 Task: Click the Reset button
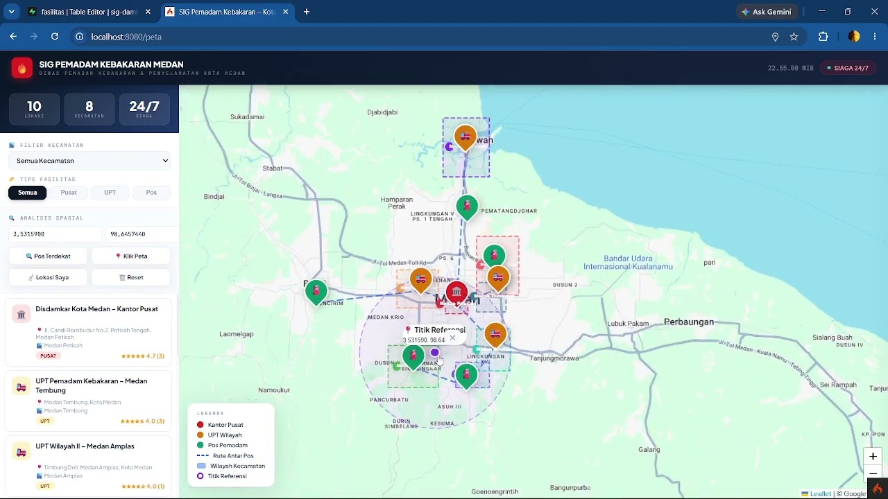[x=131, y=277]
